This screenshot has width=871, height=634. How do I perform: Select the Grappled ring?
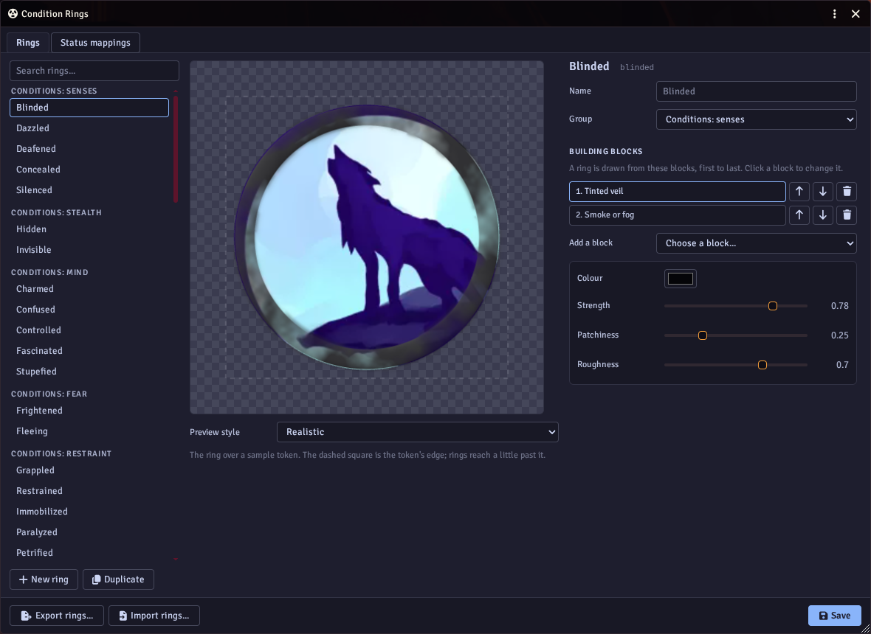pyautogui.click(x=89, y=470)
